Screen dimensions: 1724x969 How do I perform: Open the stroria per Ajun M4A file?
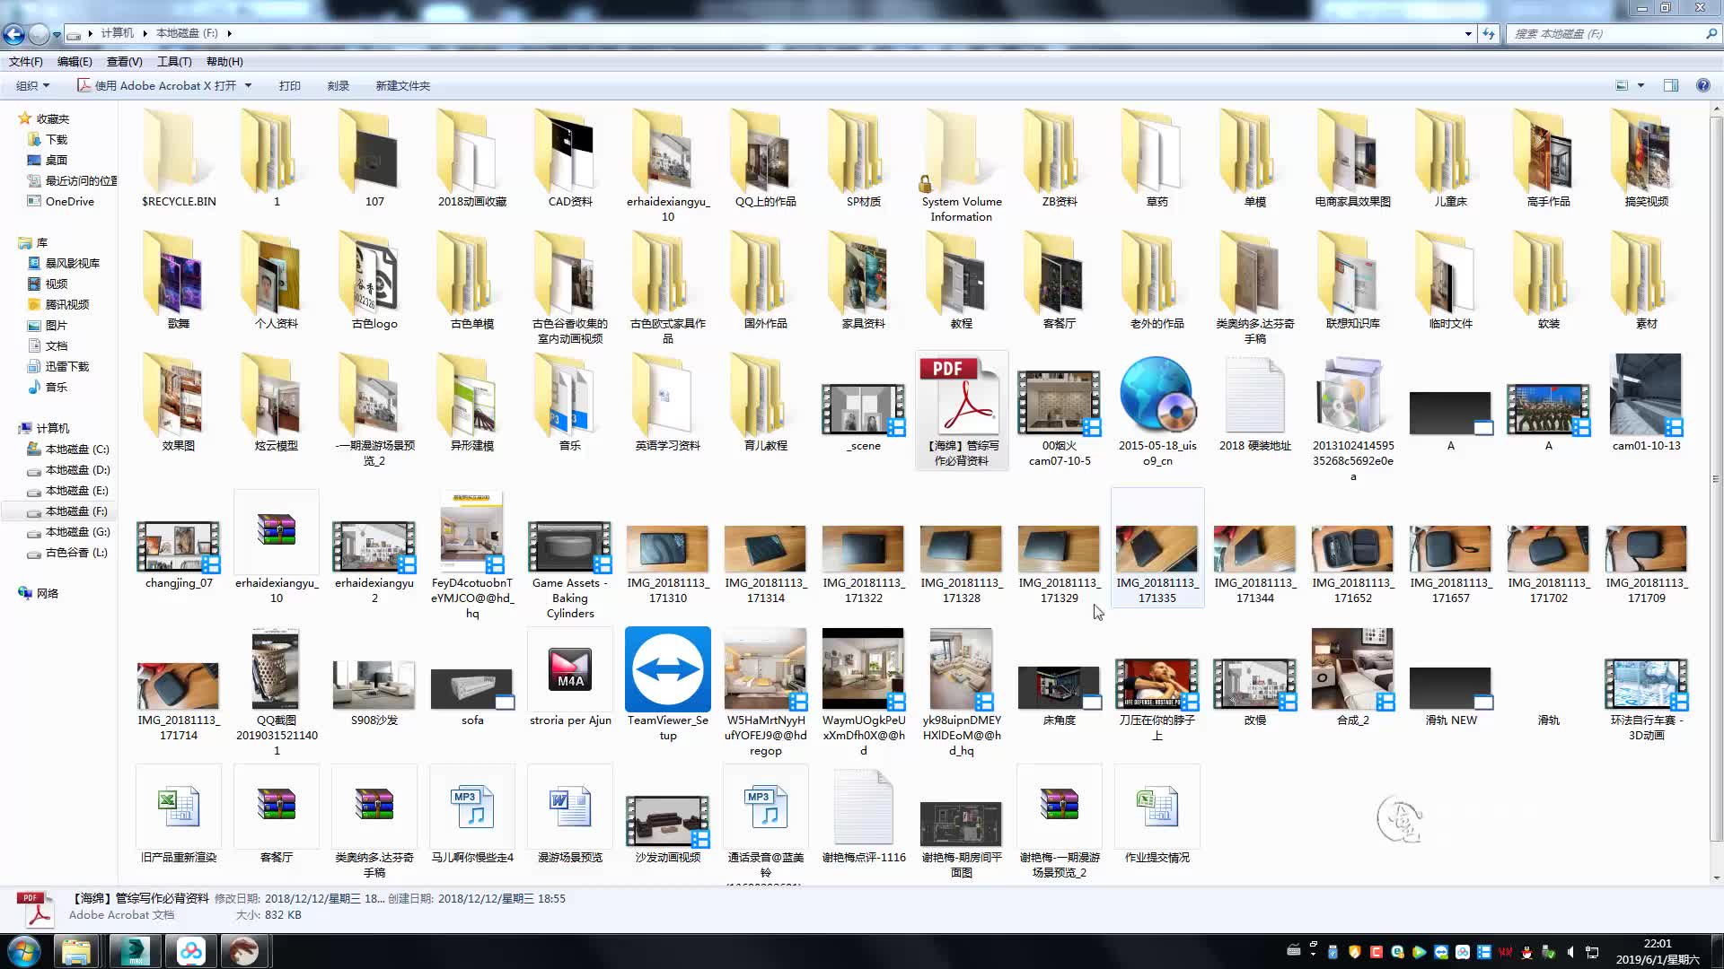pos(569,669)
